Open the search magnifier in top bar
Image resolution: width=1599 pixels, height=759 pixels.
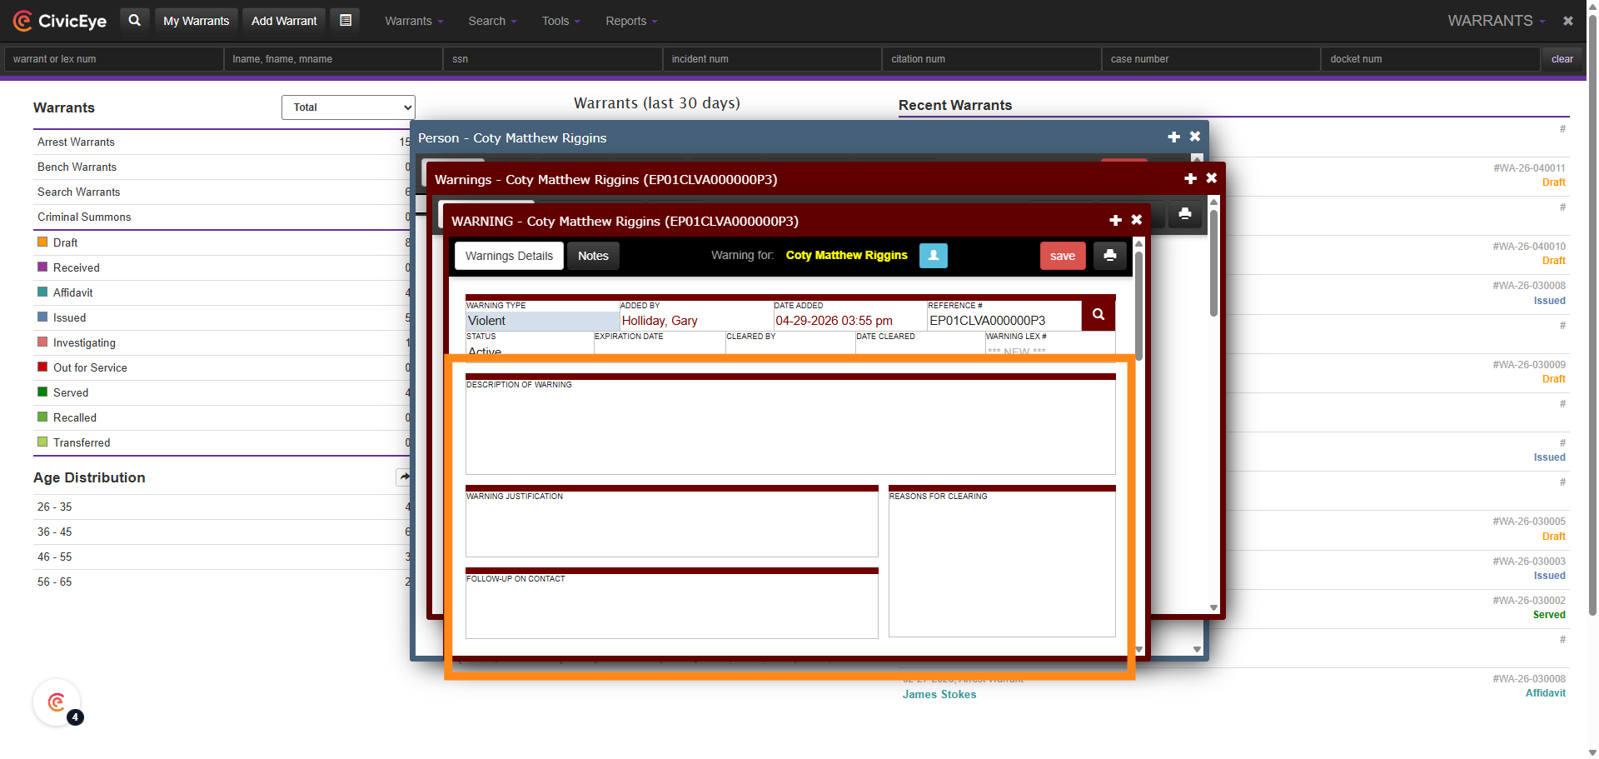135,20
